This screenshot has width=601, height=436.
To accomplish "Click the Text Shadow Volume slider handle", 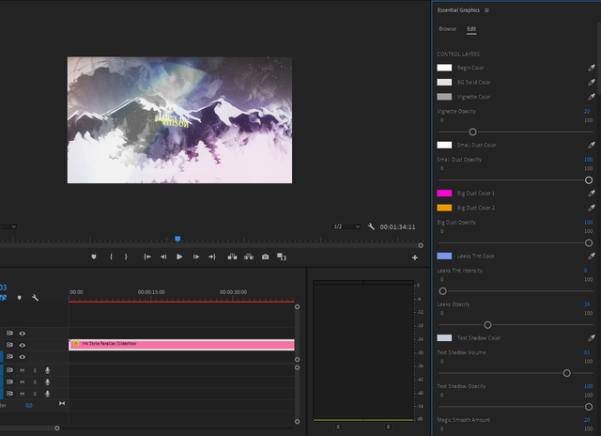I will click(566, 373).
